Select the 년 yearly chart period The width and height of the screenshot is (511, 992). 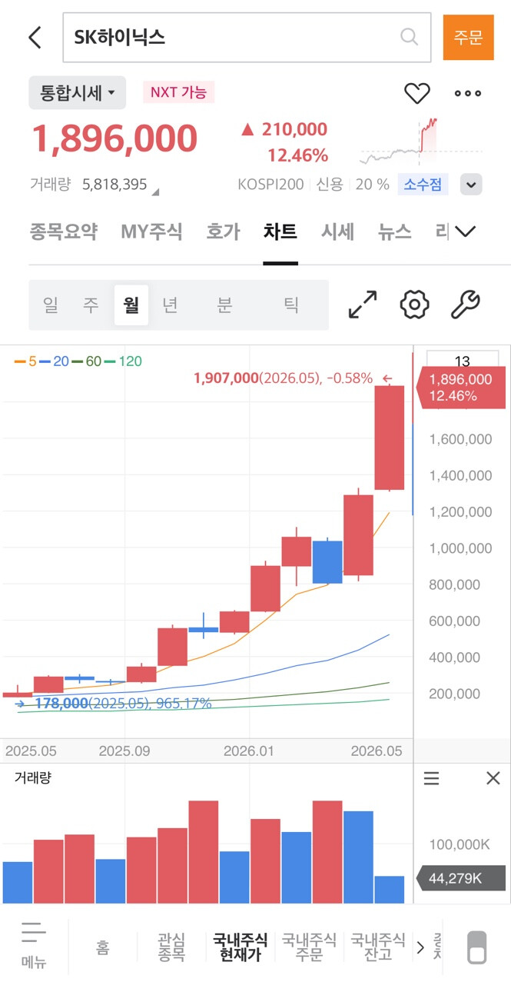click(171, 305)
